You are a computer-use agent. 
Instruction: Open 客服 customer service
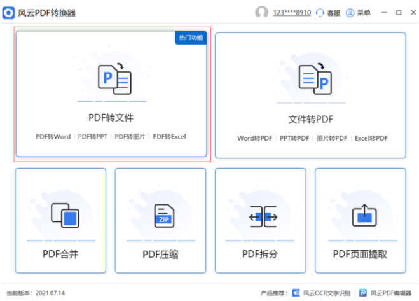(x=334, y=13)
